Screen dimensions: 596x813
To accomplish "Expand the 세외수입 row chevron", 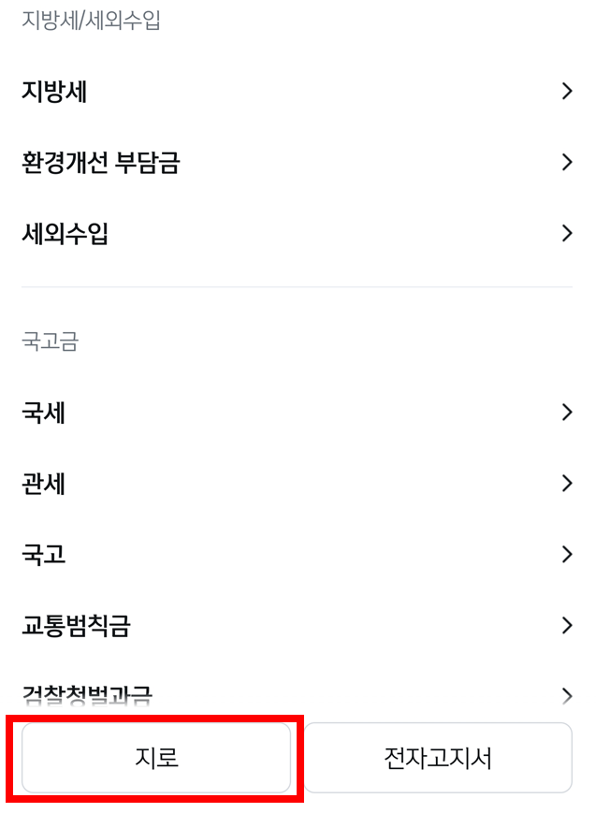I will (567, 233).
